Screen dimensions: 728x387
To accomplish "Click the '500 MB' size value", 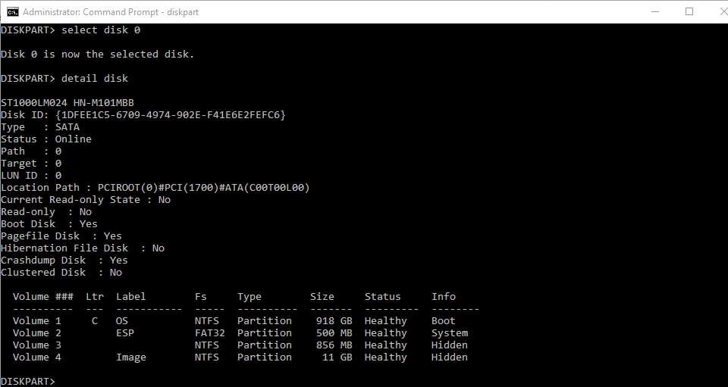I will point(334,332).
